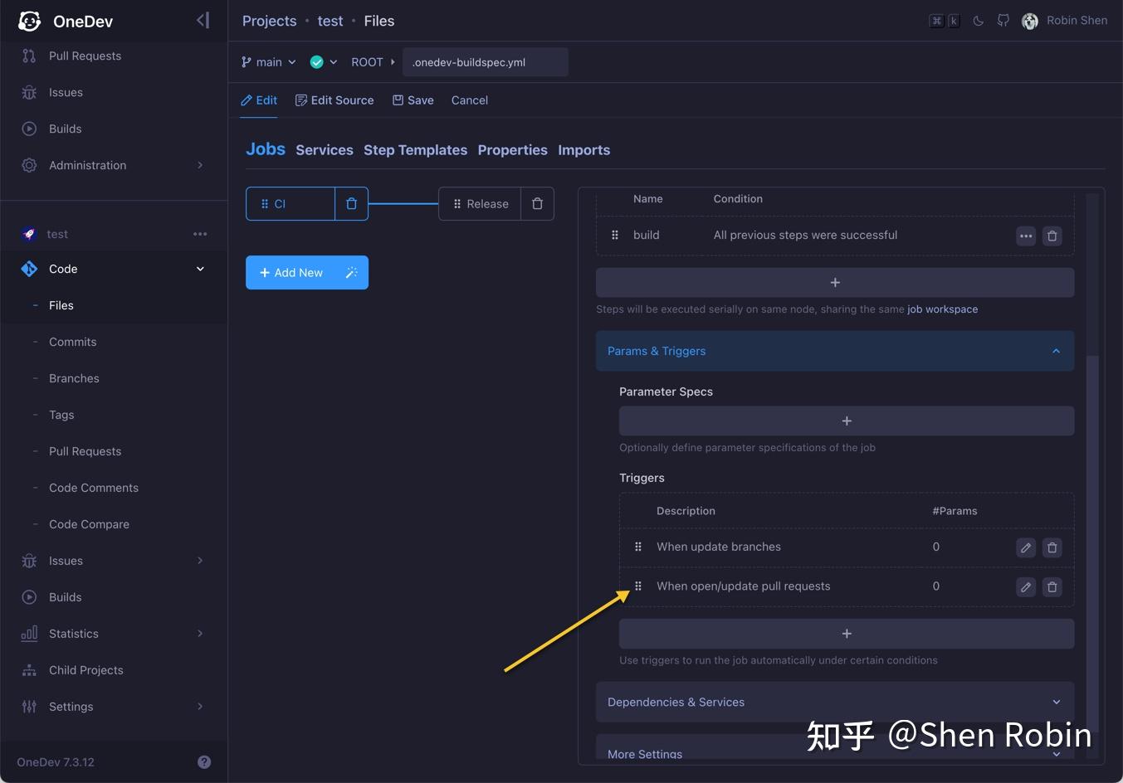
Task: Open more options for the build step
Action: [1026, 236]
